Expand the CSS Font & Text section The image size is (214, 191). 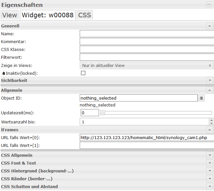pyautogui.click(x=210, y=163)
